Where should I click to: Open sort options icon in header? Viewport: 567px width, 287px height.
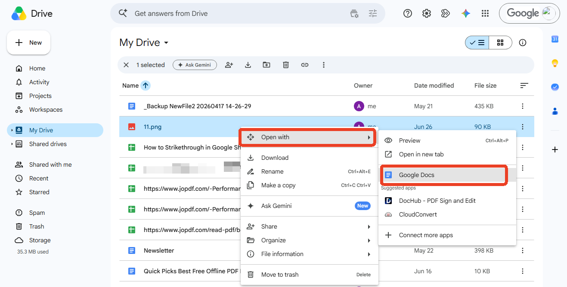coord(524,85)
